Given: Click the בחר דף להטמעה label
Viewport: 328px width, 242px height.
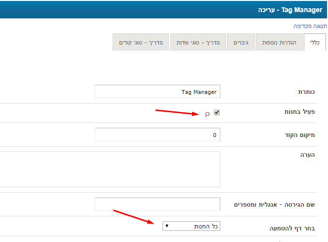Looking at the screenshot, I should 292,228.
